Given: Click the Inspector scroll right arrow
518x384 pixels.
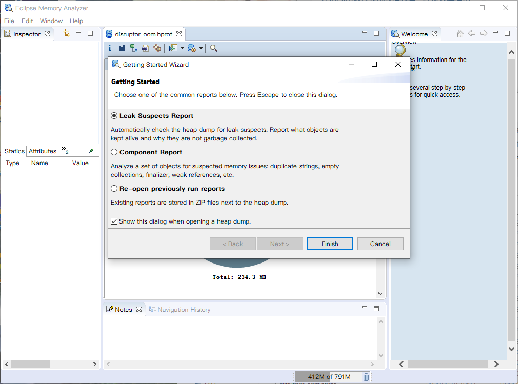Looking at the screenshot, I should pyautogui.click(x=95, y=364).
